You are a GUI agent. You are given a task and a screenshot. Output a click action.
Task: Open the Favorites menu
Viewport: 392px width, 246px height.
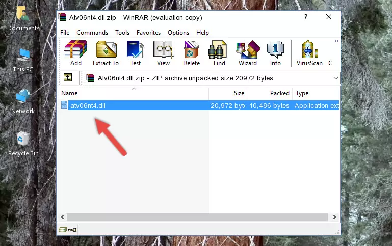(148, 33)
